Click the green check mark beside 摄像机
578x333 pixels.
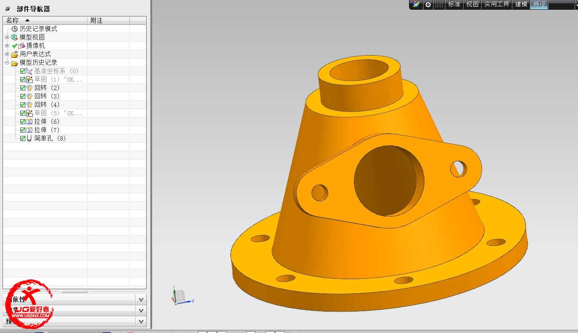click(x=15, y=45)
